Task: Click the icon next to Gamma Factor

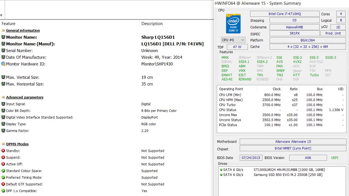Action: pyautogui.click(x=3, y=131)
